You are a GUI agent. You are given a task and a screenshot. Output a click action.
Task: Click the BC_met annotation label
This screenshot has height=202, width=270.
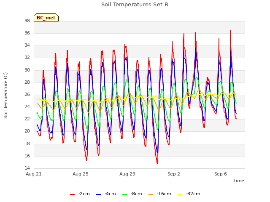46,18
